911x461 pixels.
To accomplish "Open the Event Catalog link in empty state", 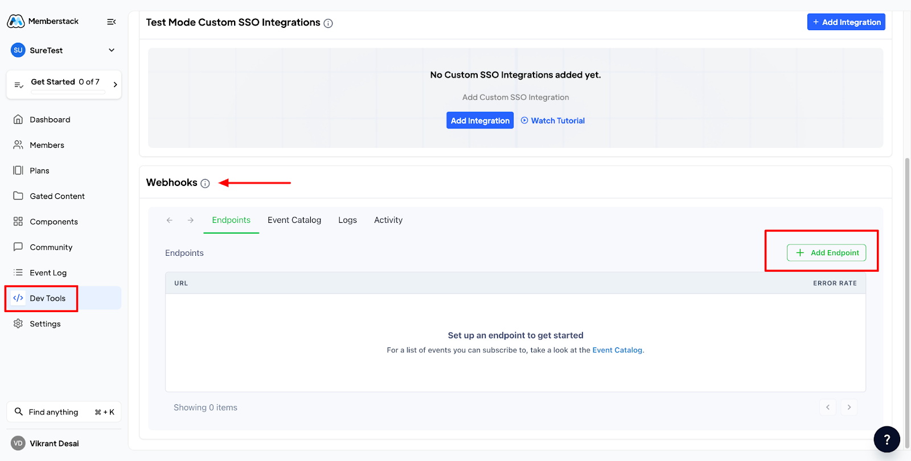I will tap(617, 350).
